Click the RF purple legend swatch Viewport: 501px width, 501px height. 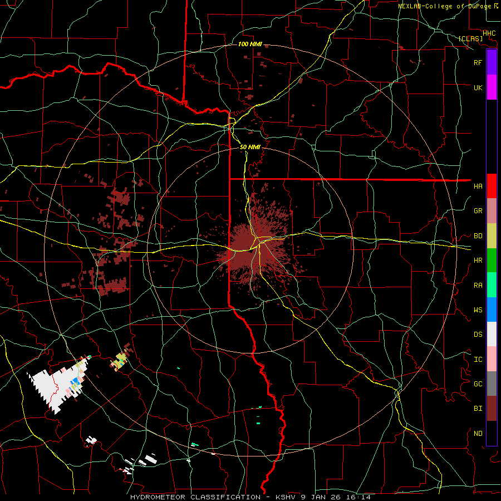point(492,62)
